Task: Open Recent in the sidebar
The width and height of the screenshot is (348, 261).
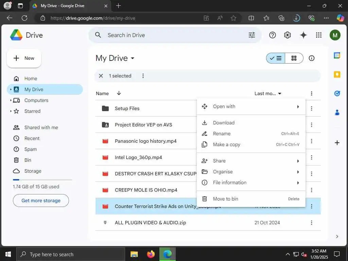Action: click(x=45, y=138)
